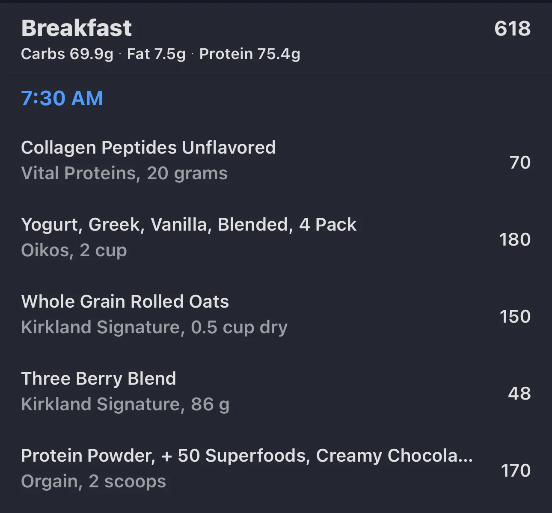Tap the 150 calorie value for Rolled Oats
The image size is (552, 513).
point(515,317)
